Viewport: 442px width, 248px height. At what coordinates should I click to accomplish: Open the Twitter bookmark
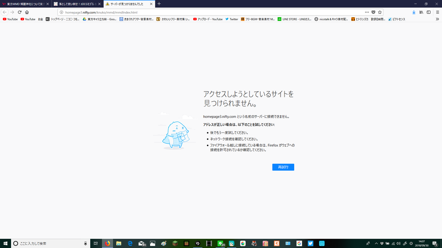(x=231, y=19)
